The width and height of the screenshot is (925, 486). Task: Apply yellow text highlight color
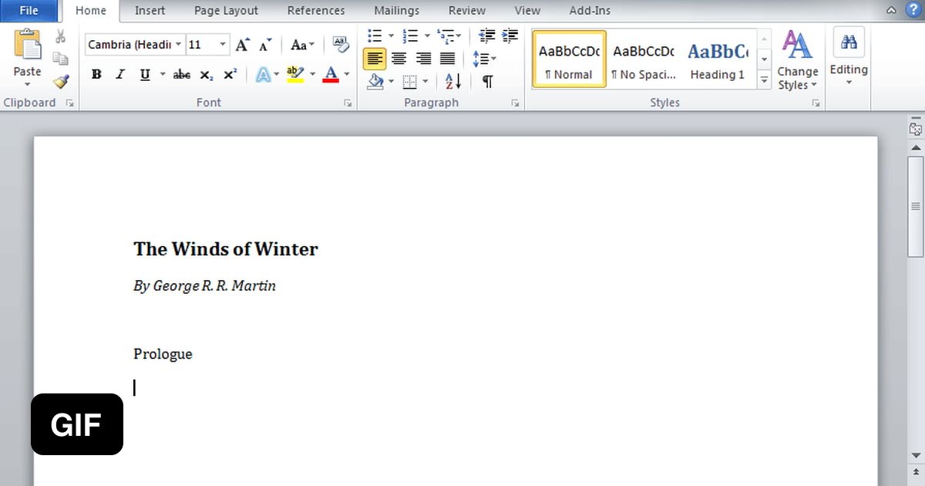pyautogui.click(x=295, y=75)
